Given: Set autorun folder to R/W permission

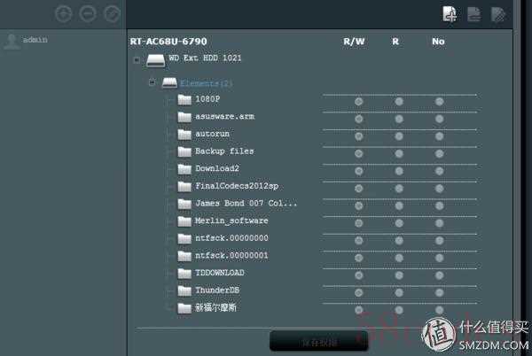Looking at the screenshot, I should (x=358, y=136).
